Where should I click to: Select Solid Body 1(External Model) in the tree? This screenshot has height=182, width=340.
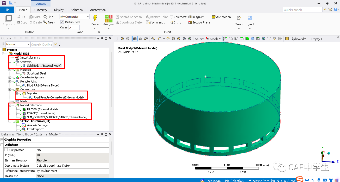click(x=44, y=66)
